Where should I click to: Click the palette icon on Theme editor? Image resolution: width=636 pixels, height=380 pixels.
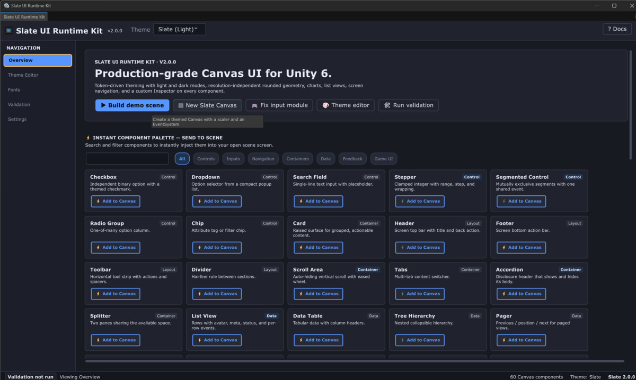tap(325, 105)
